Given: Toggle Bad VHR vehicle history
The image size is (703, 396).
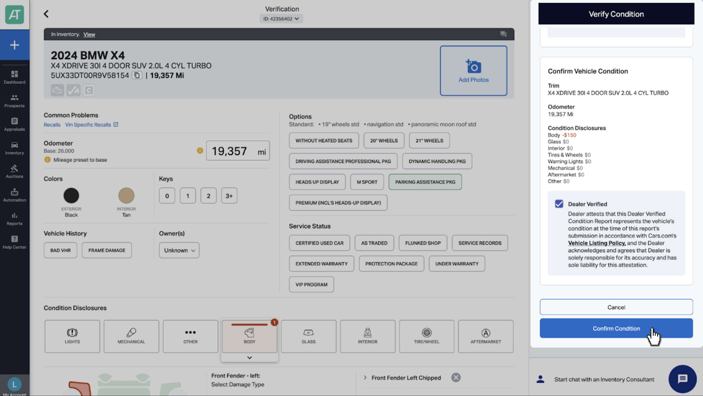Looking at the screenshot, I should [60, 250].
